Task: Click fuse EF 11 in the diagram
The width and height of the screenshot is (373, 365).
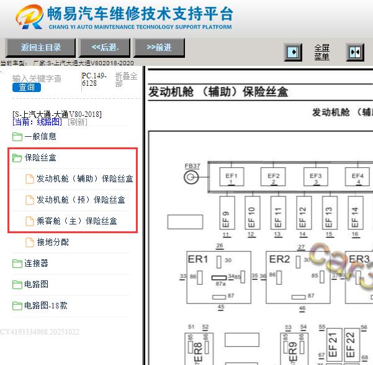Action: coord(278,213)
